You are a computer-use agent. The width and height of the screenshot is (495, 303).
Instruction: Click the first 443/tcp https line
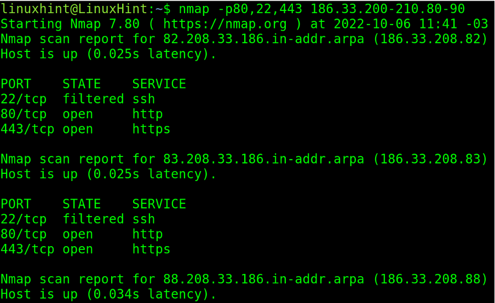coord(85,130)
